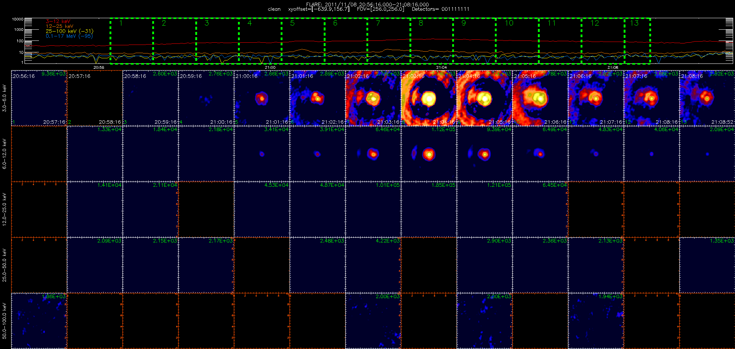Click the 'Detectors= 001111111' header text
735x349 pixels.
pos(441,9)
